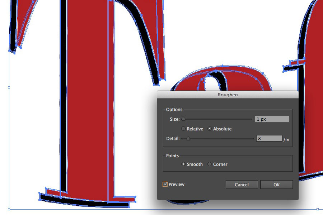Click the Detail value field showing 8

pos(269,138)
